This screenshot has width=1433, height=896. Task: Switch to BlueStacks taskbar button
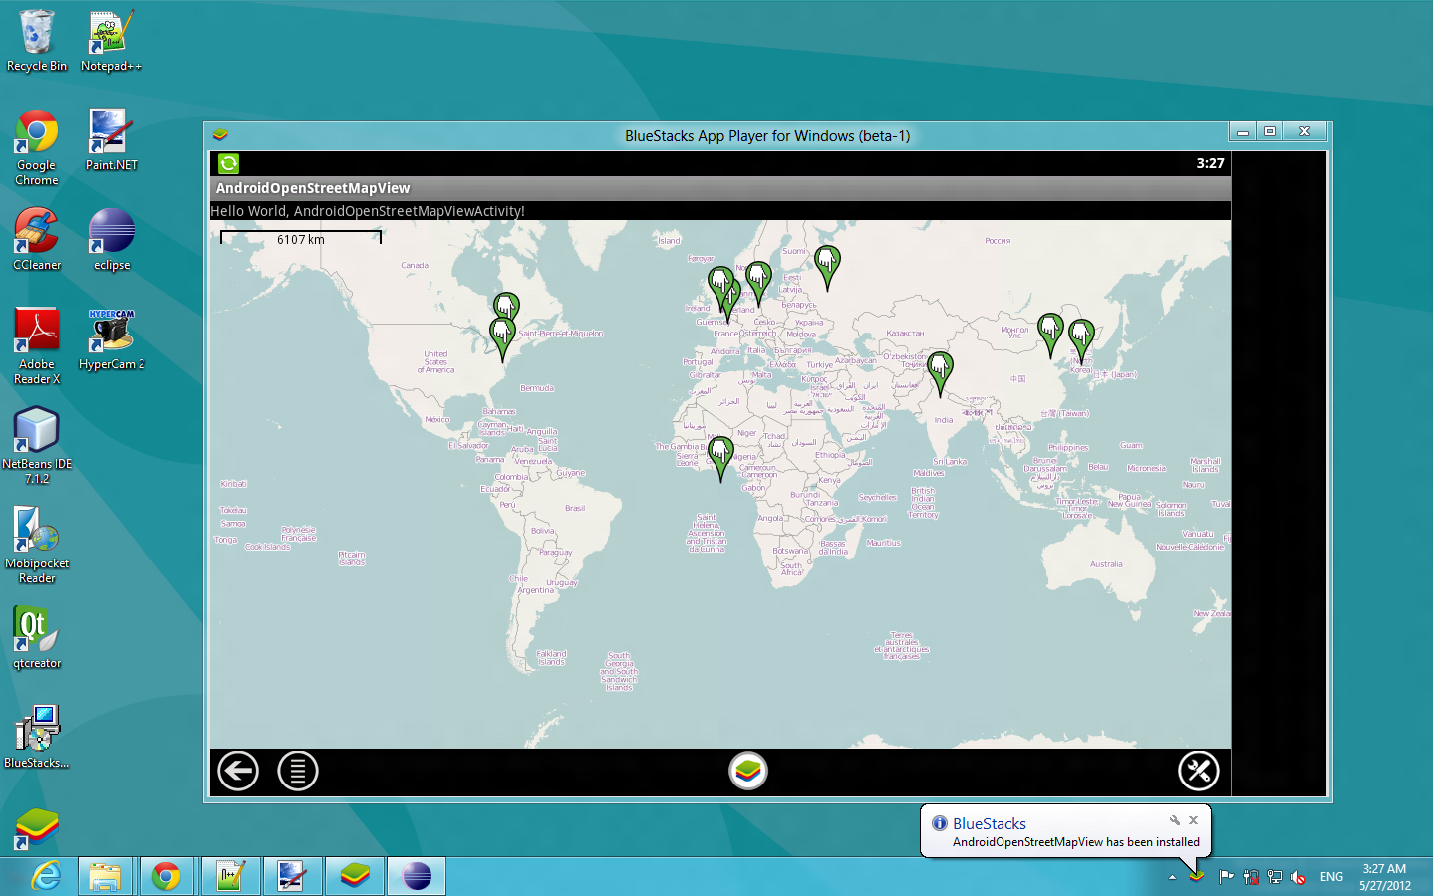pyautogui.click(x=355, y=876)
